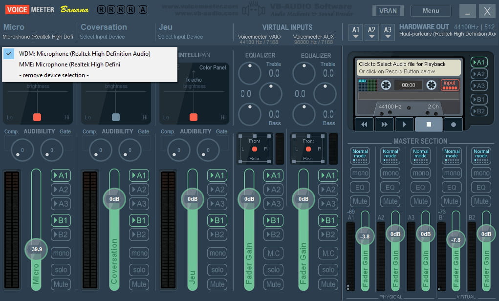Click the right cassette reel gear icon
Image resolution: width=499 pixels, height=301 pixels.
431,85
